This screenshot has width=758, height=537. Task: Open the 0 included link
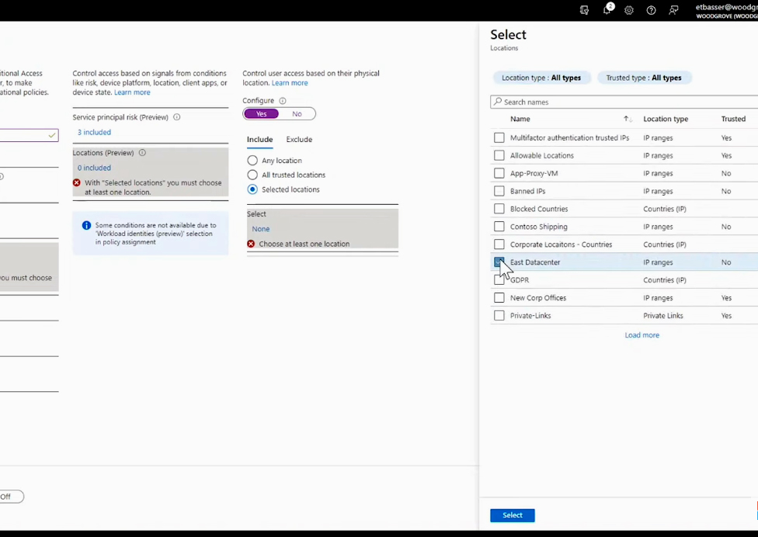94,168
